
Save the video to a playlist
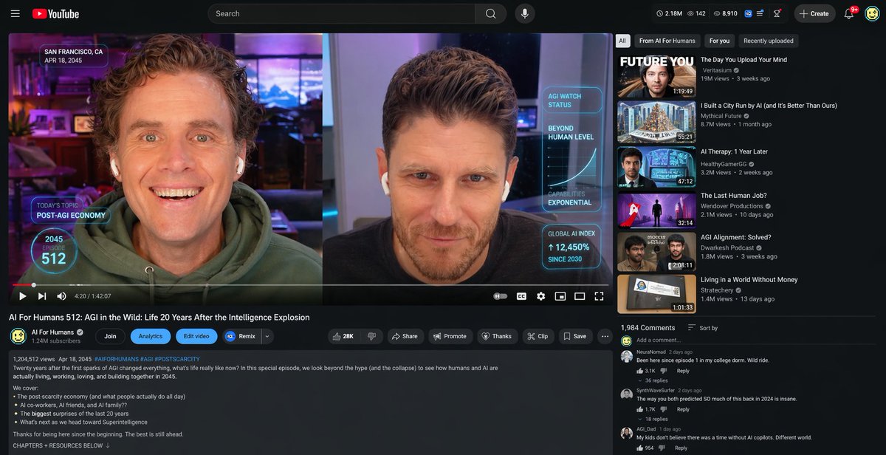pyautogui.click(x=575, y=336)
